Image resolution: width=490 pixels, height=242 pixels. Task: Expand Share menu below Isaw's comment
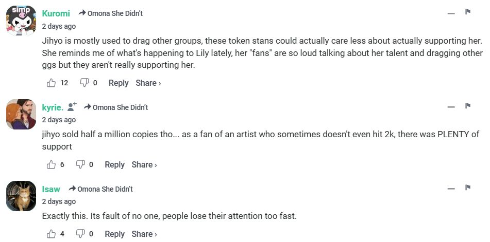(x=144, y=234)
